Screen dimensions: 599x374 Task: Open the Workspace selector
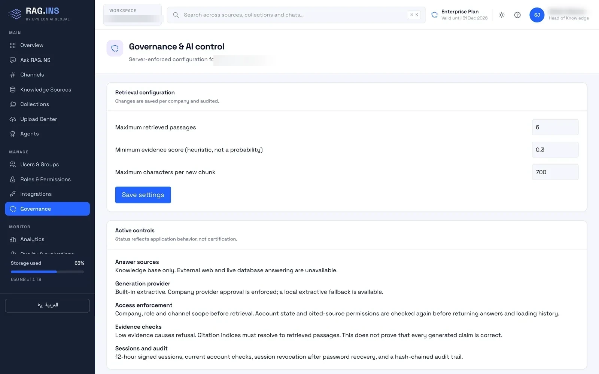133,15
